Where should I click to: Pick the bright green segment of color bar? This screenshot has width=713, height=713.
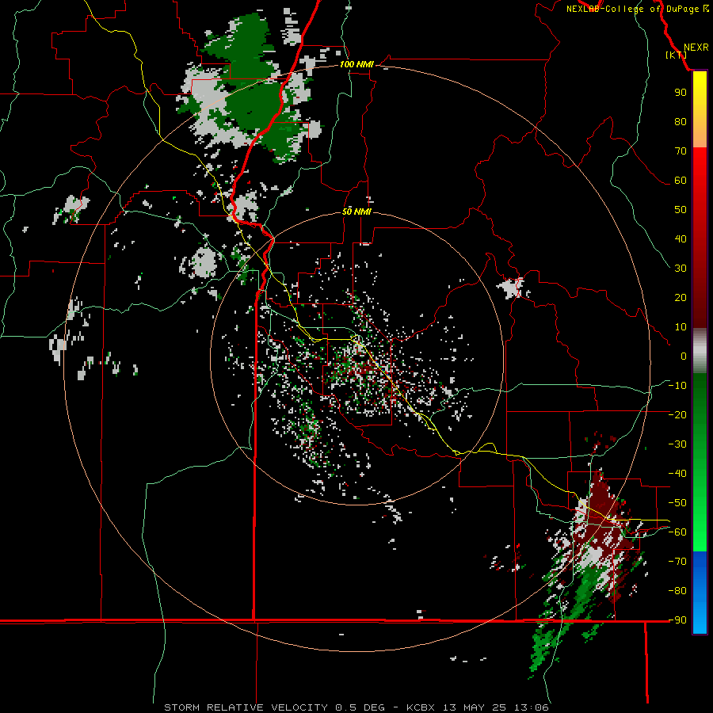(700, 541)
